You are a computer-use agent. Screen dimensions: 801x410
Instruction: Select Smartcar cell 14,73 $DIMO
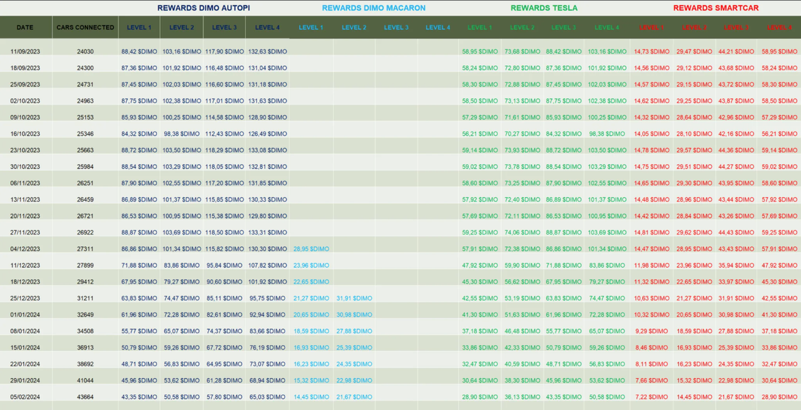pyautogui.click(x=651, y=51)
